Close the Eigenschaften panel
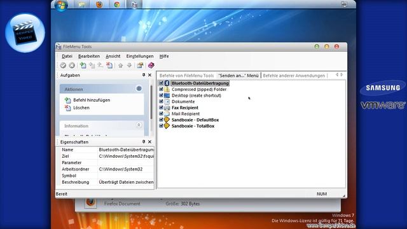Image resolution: width=407 pixels, height=229 pixels. pos(150,142)
